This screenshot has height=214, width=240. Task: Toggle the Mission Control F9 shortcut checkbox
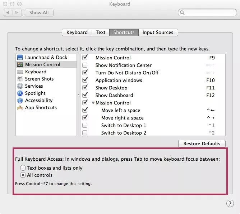[85, 58]
